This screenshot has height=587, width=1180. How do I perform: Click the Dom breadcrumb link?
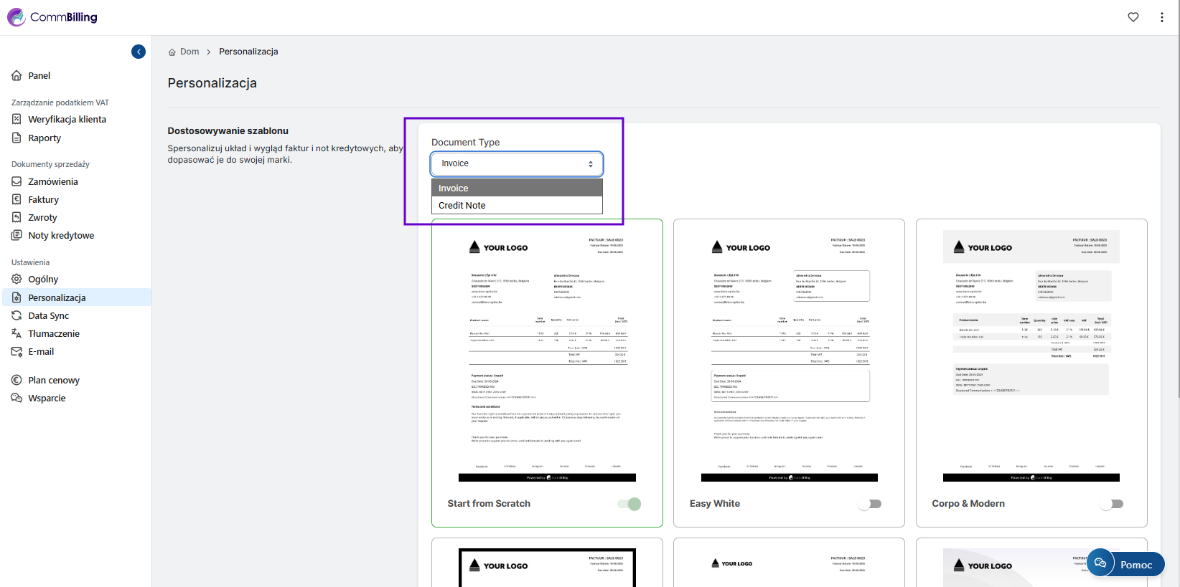(189, 52)
